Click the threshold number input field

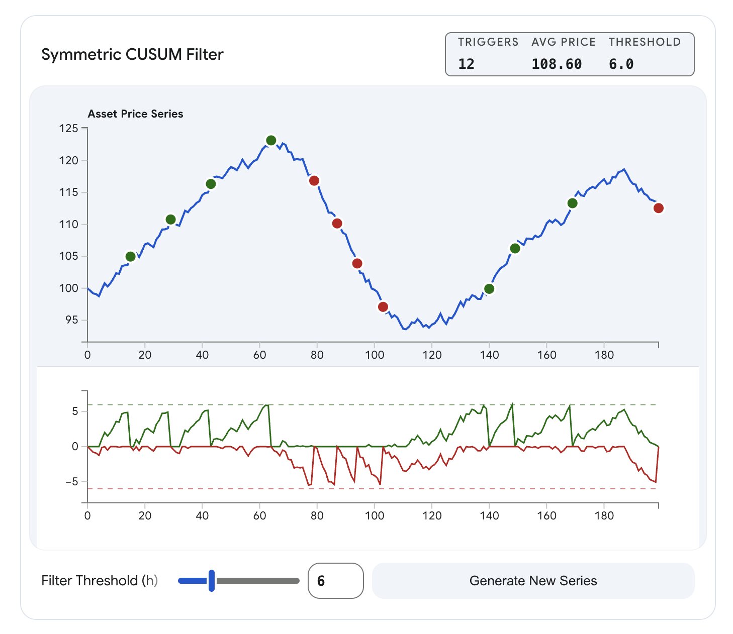click(x=335, y=581)
